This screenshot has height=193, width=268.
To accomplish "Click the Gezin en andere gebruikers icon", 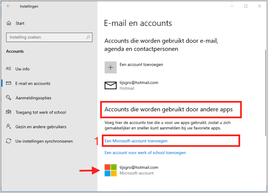I will [x=9, y=127].
